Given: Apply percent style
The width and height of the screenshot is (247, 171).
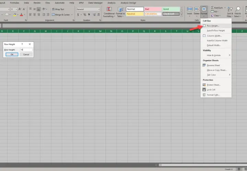Looking at the screenshot, I should pos(85,15).
